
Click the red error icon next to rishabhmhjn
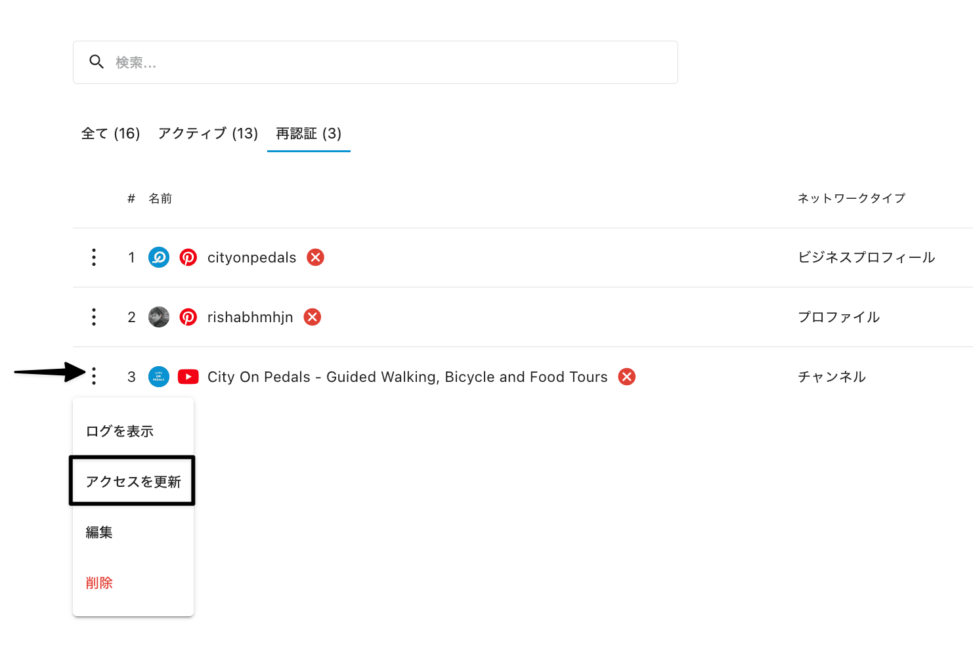click(x=313, y=317)
